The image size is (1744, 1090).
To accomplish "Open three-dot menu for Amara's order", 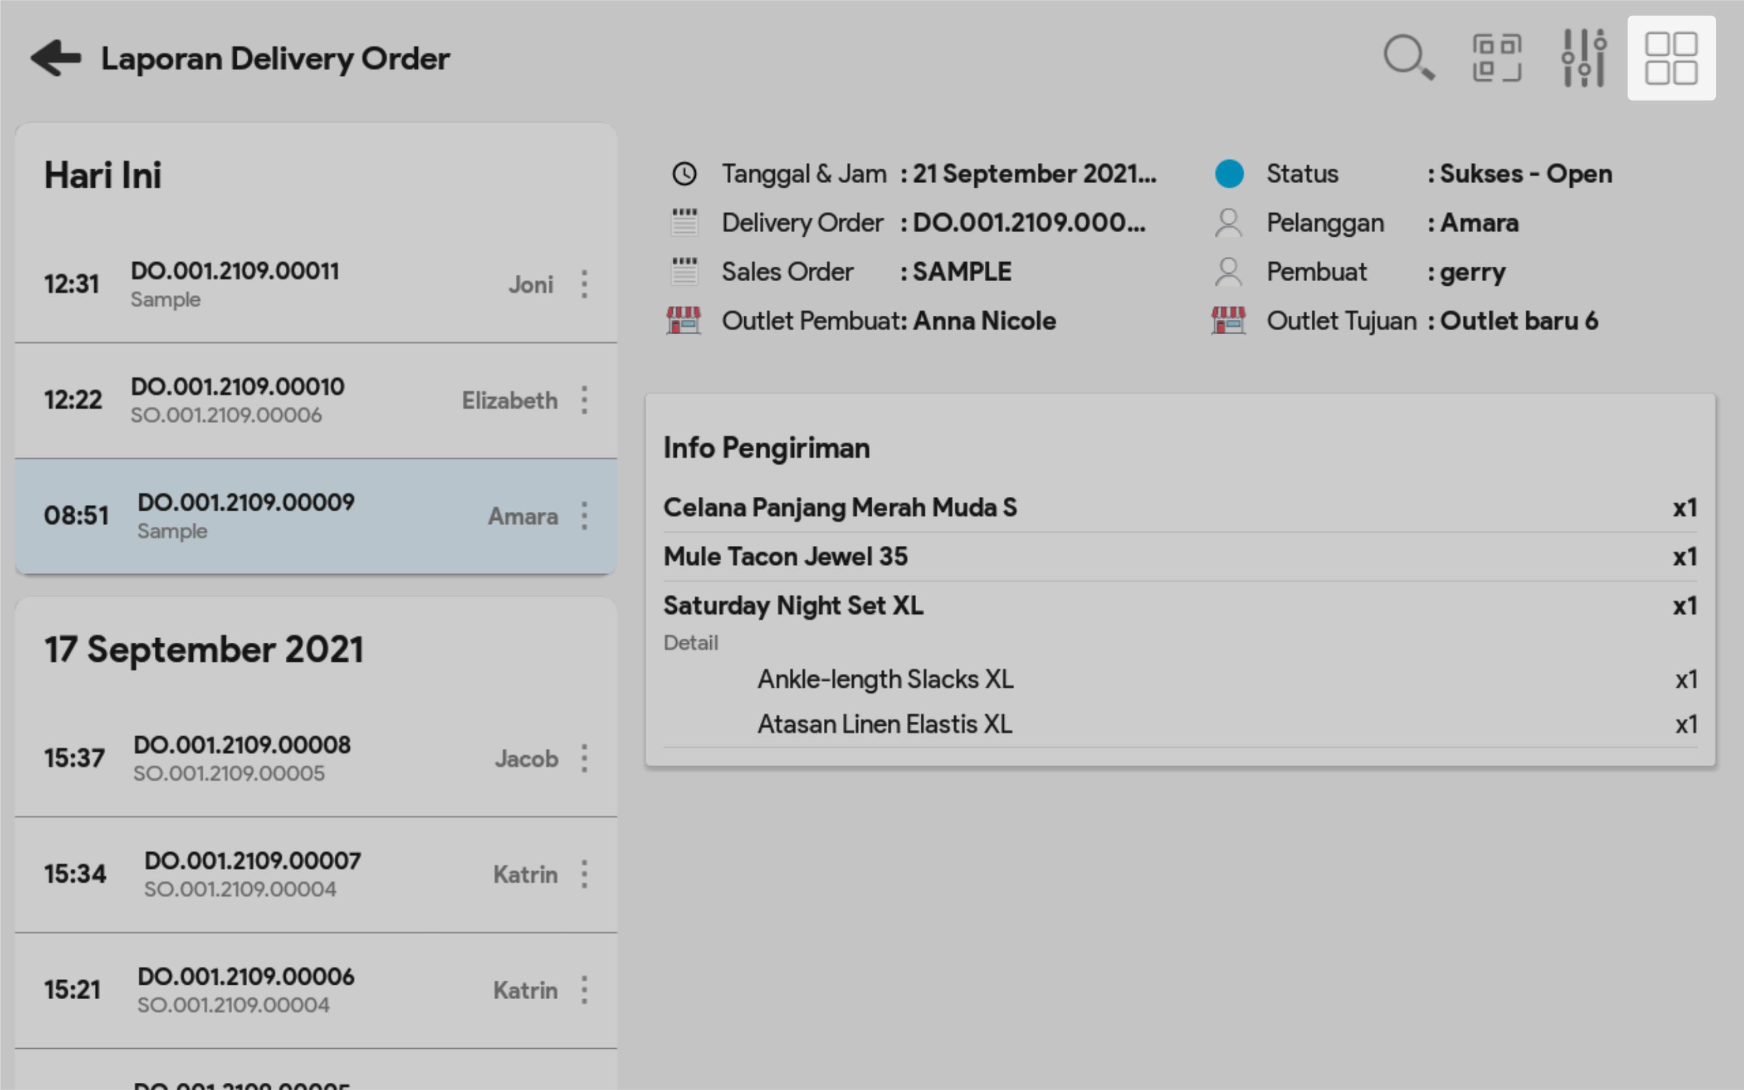I will pos(584,516).
